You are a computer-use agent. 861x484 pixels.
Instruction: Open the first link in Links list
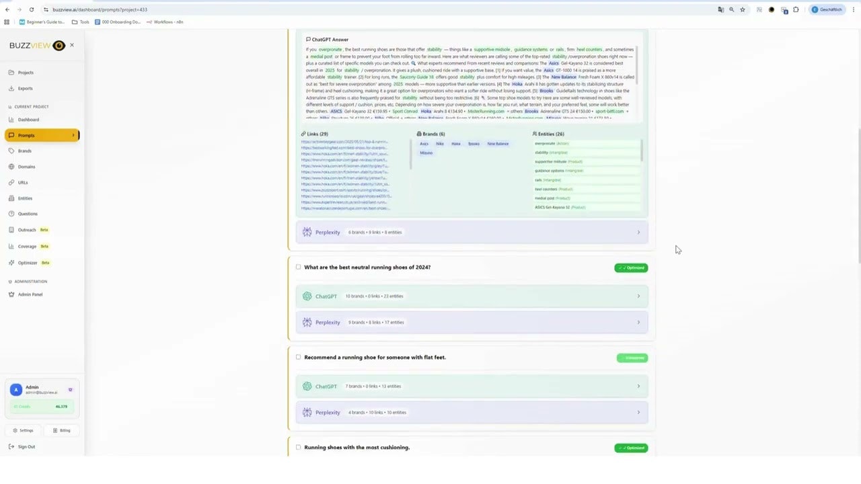click(344, 142)
